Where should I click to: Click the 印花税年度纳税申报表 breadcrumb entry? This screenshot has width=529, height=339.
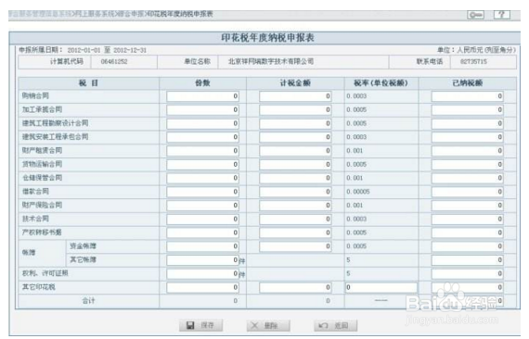pyautogui.click(x=180, y=14)
